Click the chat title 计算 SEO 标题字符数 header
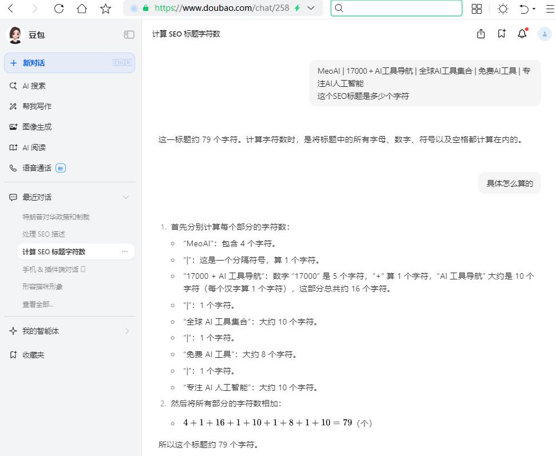Screen dimensions: 556x456 point(186,34)
